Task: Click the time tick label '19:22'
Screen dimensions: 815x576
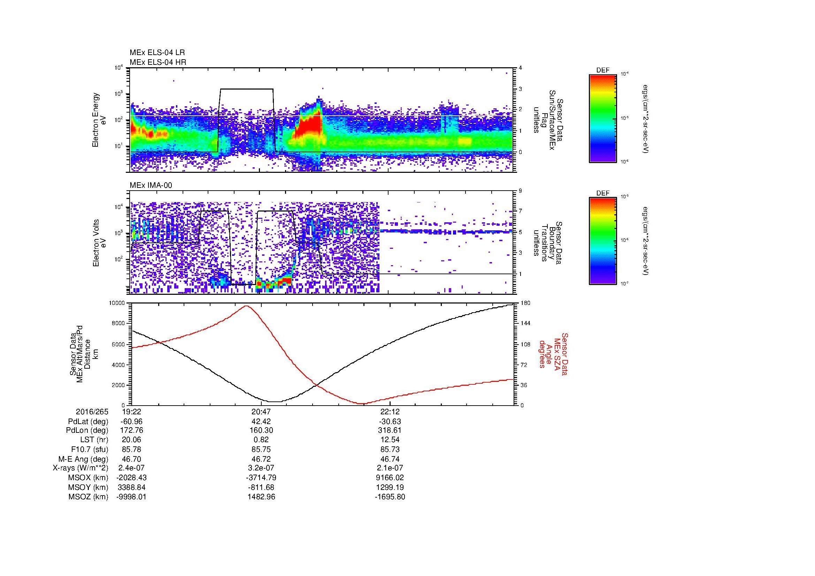Action: [132, 412]
